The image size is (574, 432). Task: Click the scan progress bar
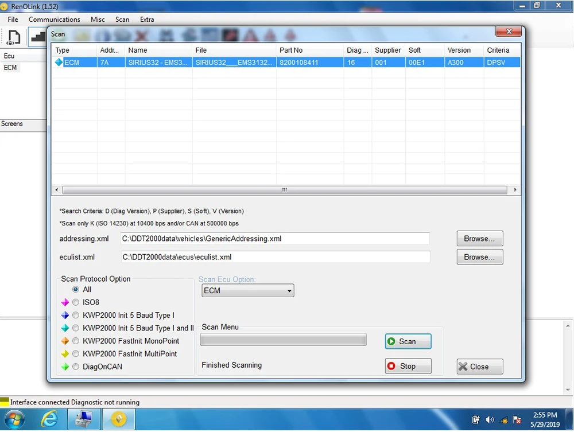283,340
